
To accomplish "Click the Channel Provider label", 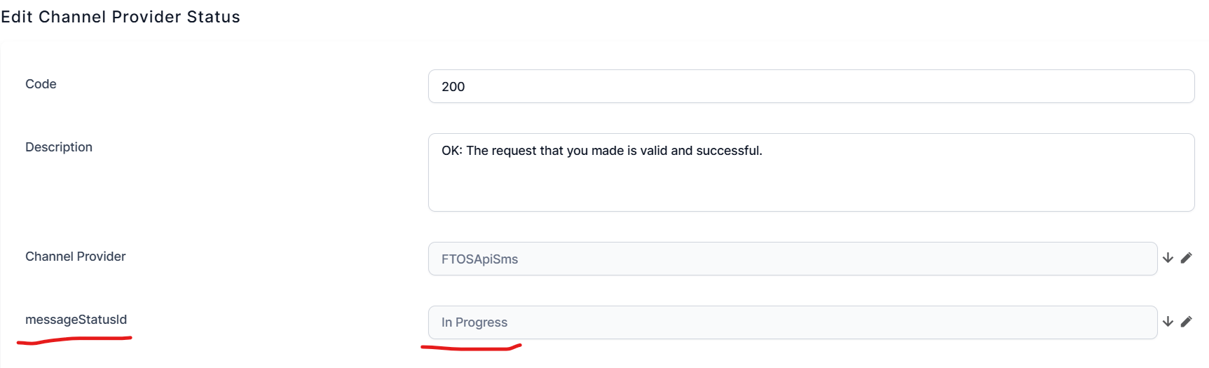I will point(76,257).
